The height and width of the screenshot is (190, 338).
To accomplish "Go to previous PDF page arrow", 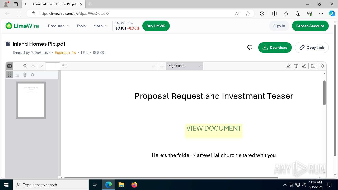I will pos(33,66).
